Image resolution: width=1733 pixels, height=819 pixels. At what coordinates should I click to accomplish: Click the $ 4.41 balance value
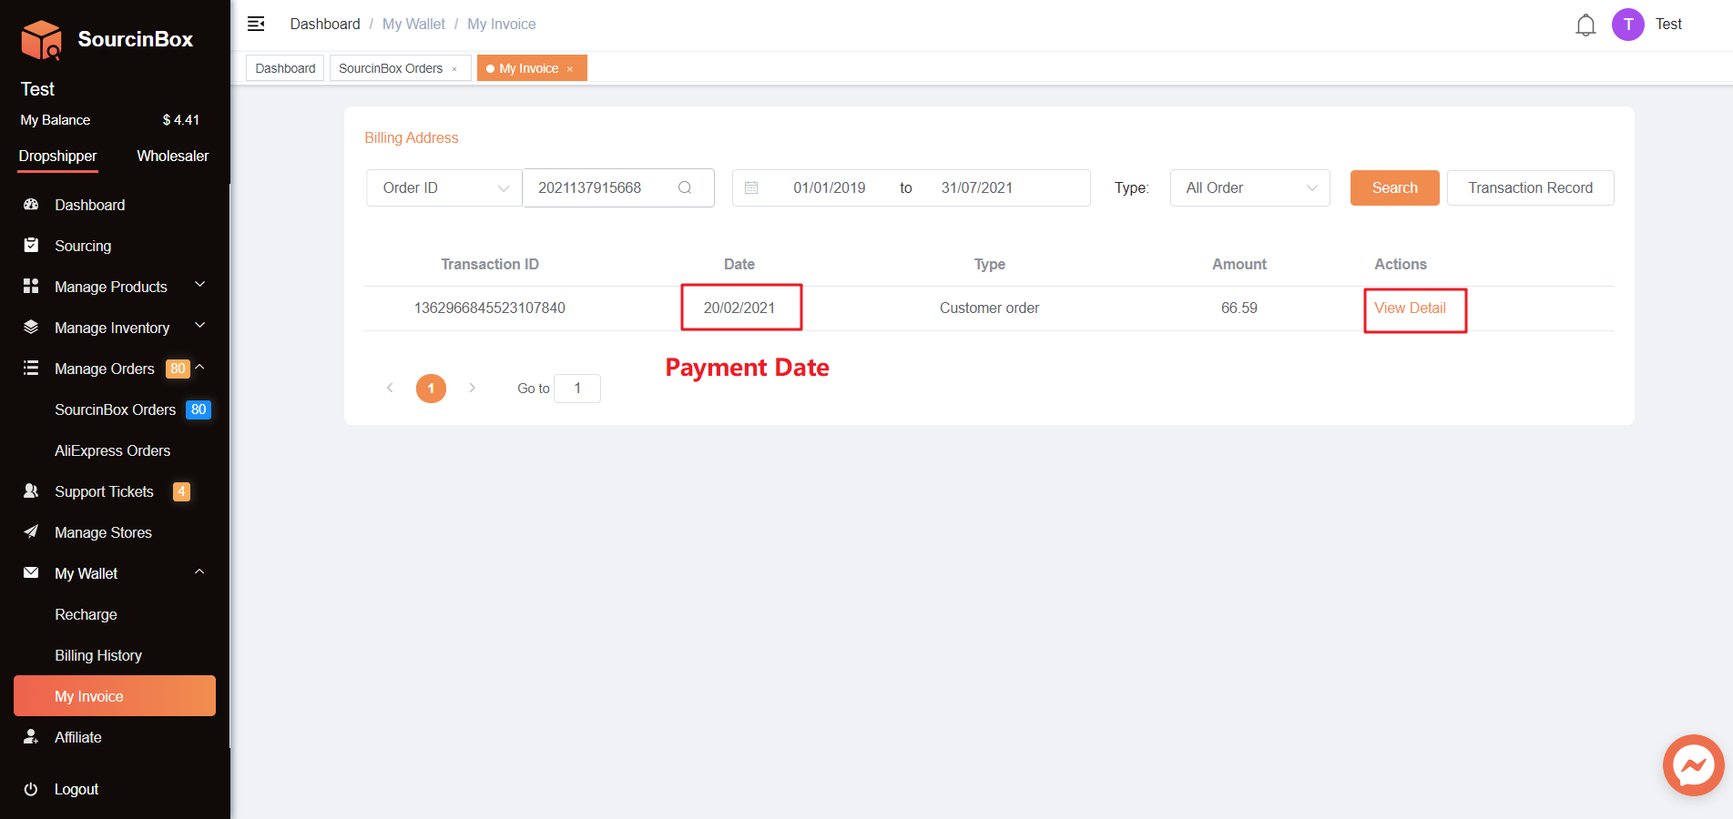coord(181,120)
